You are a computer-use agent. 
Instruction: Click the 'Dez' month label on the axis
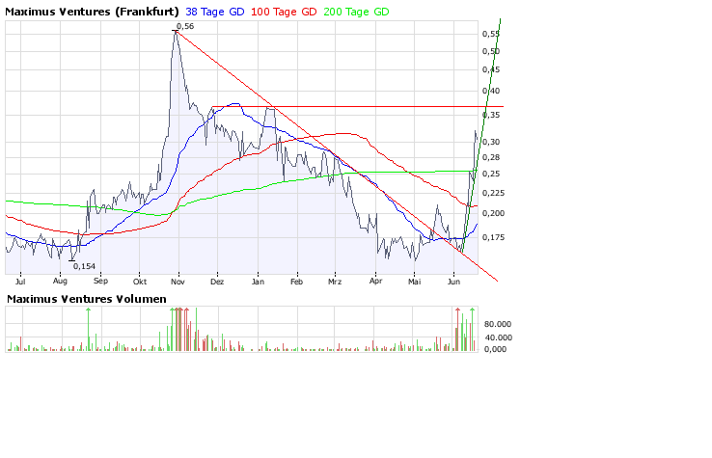(x=217, y=282)
